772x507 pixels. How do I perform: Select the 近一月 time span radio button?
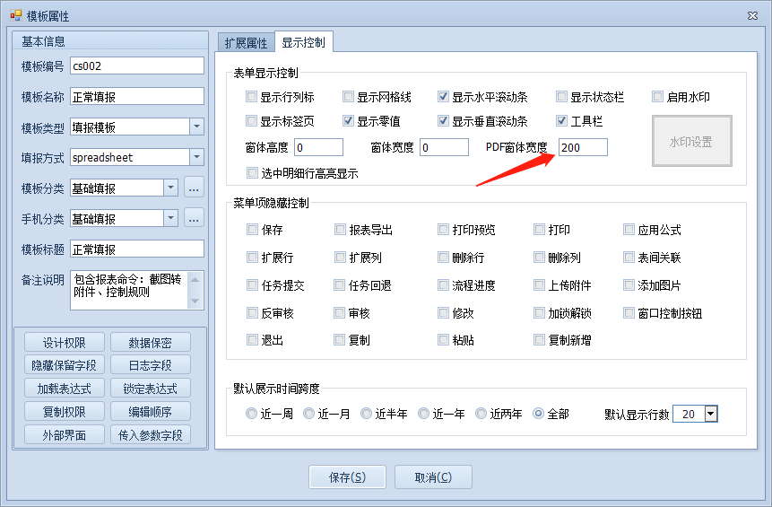pos(309,414)
